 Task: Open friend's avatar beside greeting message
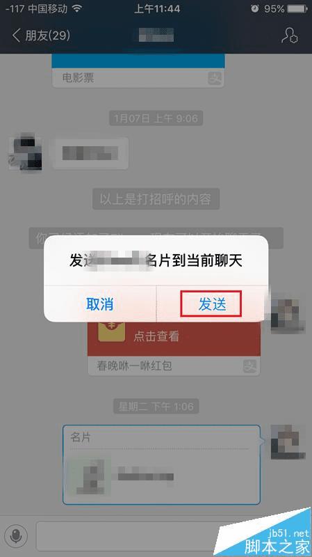25,152
